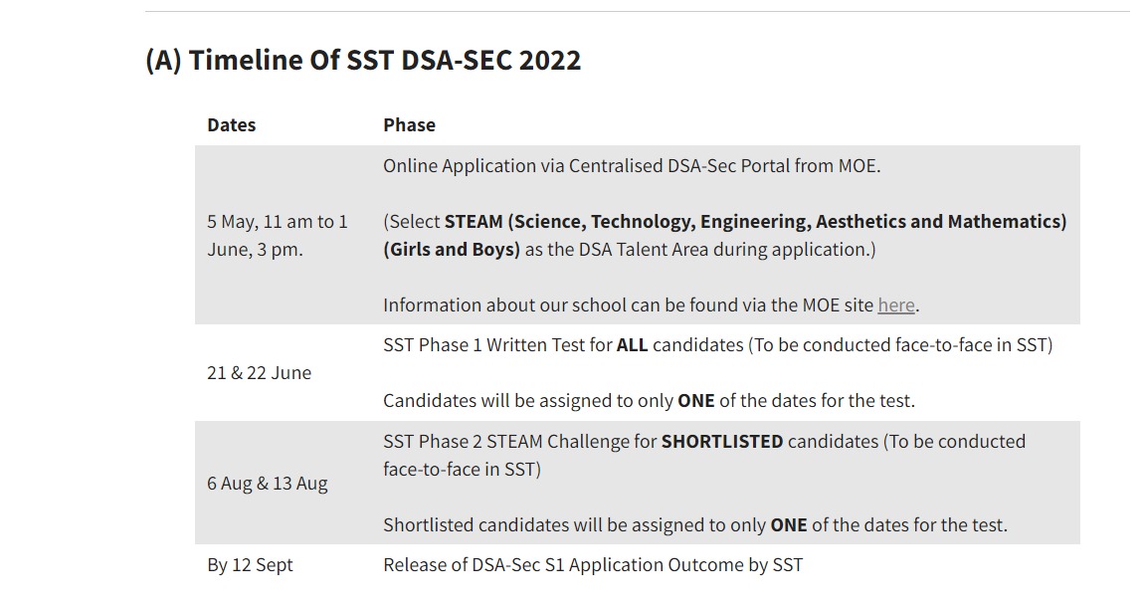Click the bold 'SHORTLISTED' word
Viewport: 1144px width, 605px height.
[x=721, y=442]
